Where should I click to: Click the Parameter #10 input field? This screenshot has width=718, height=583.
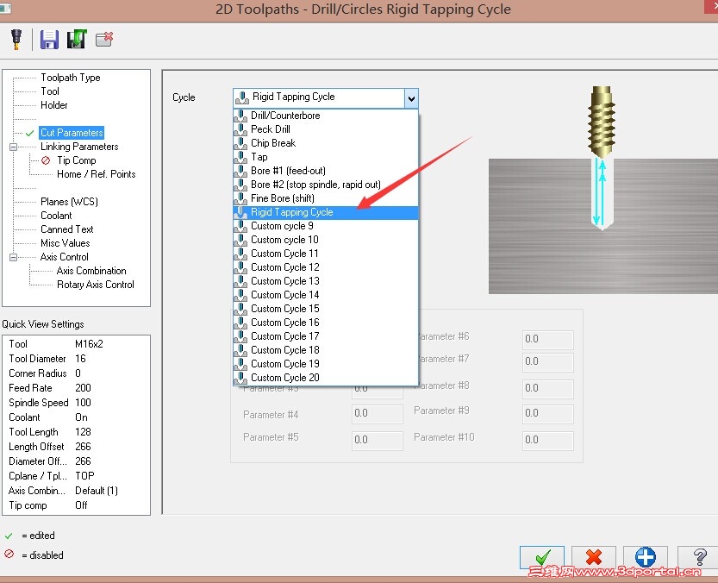[x=547, y=440]
